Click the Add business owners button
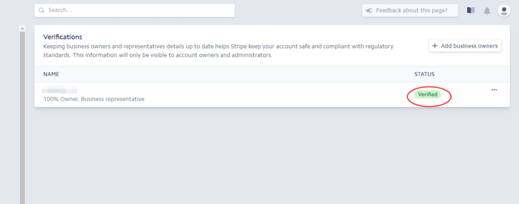This screenshot has width=519, height=204. coord(465,46)
